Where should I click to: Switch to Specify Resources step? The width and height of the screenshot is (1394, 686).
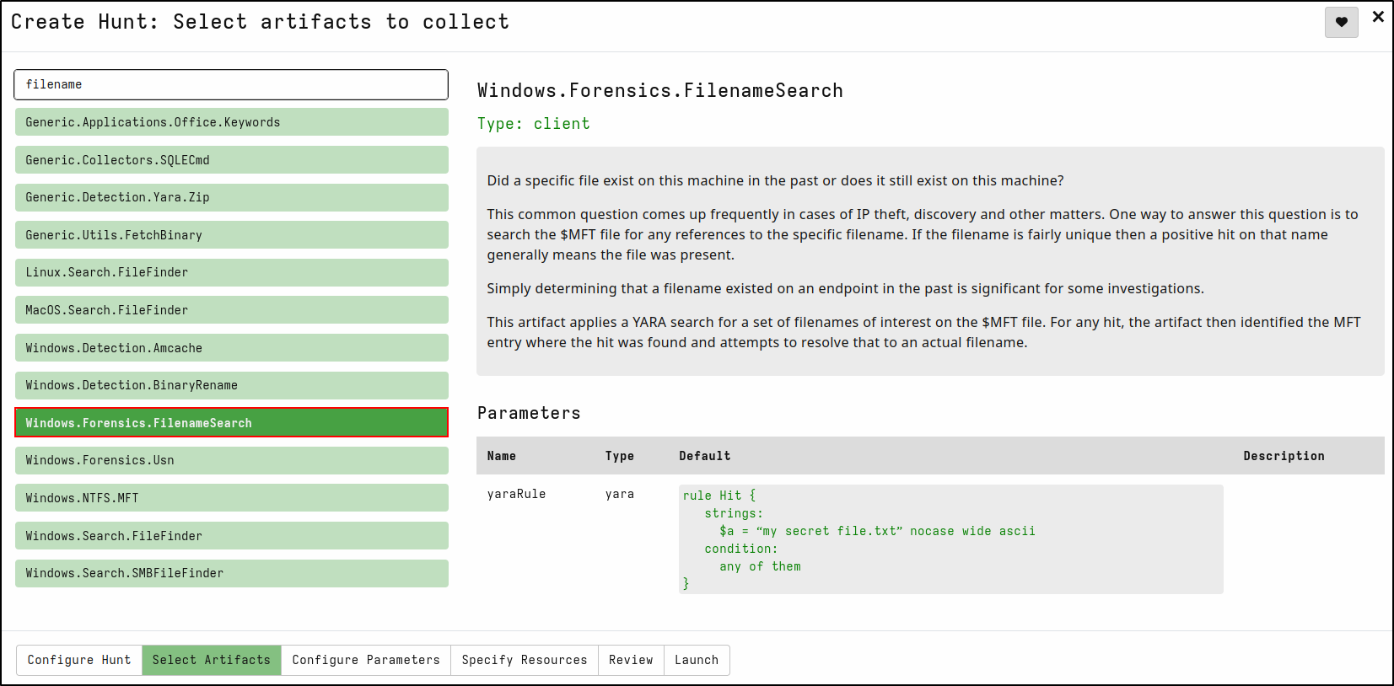(x=524, y=660)
